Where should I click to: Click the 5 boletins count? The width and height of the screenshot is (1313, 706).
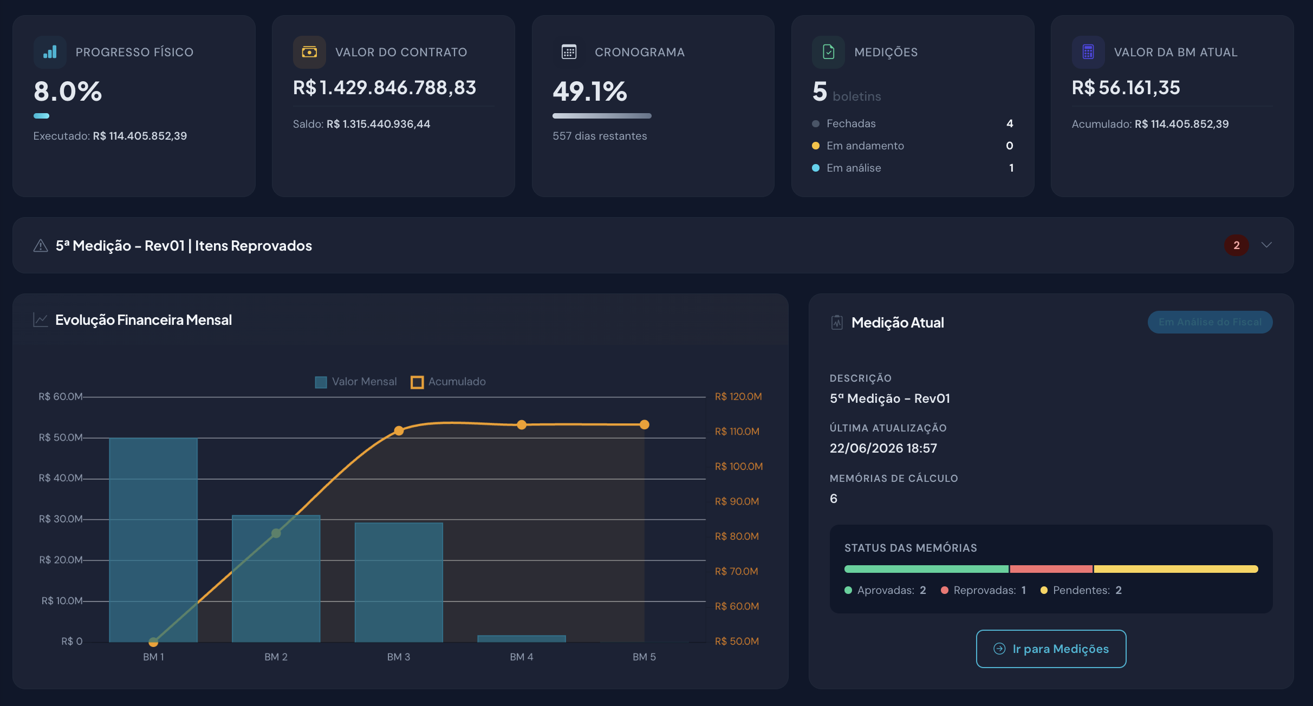click(846, 92)
